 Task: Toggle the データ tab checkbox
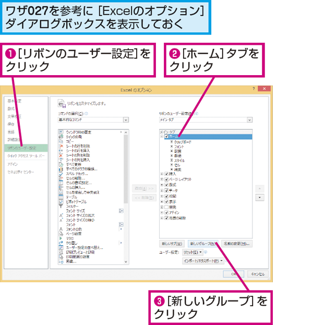[166, 190]
